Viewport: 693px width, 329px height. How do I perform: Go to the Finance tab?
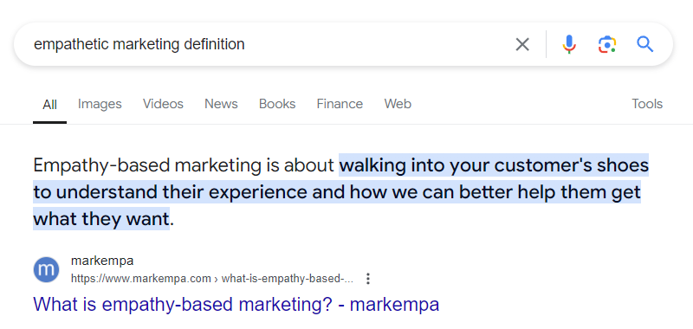(340, 104)
